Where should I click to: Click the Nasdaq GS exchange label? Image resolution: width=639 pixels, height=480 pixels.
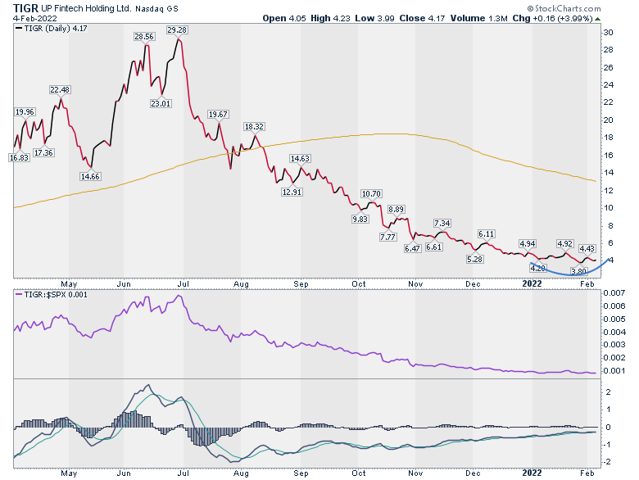(x=156, y=8)
